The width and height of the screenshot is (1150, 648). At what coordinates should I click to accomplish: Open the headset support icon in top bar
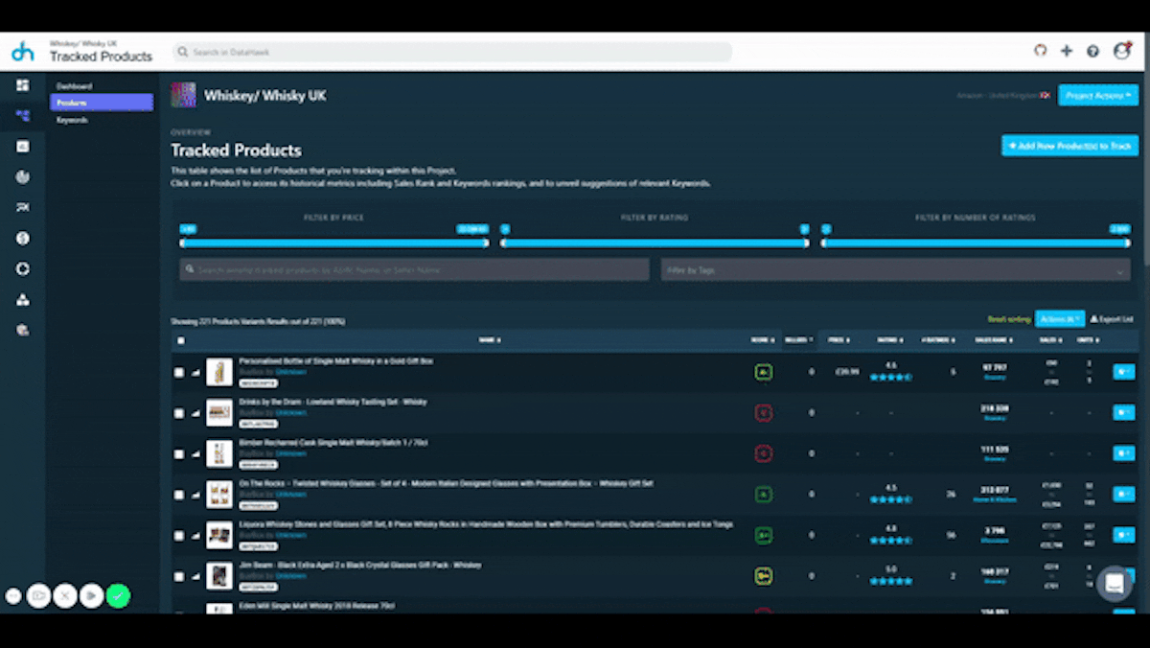coord(1040,51)
